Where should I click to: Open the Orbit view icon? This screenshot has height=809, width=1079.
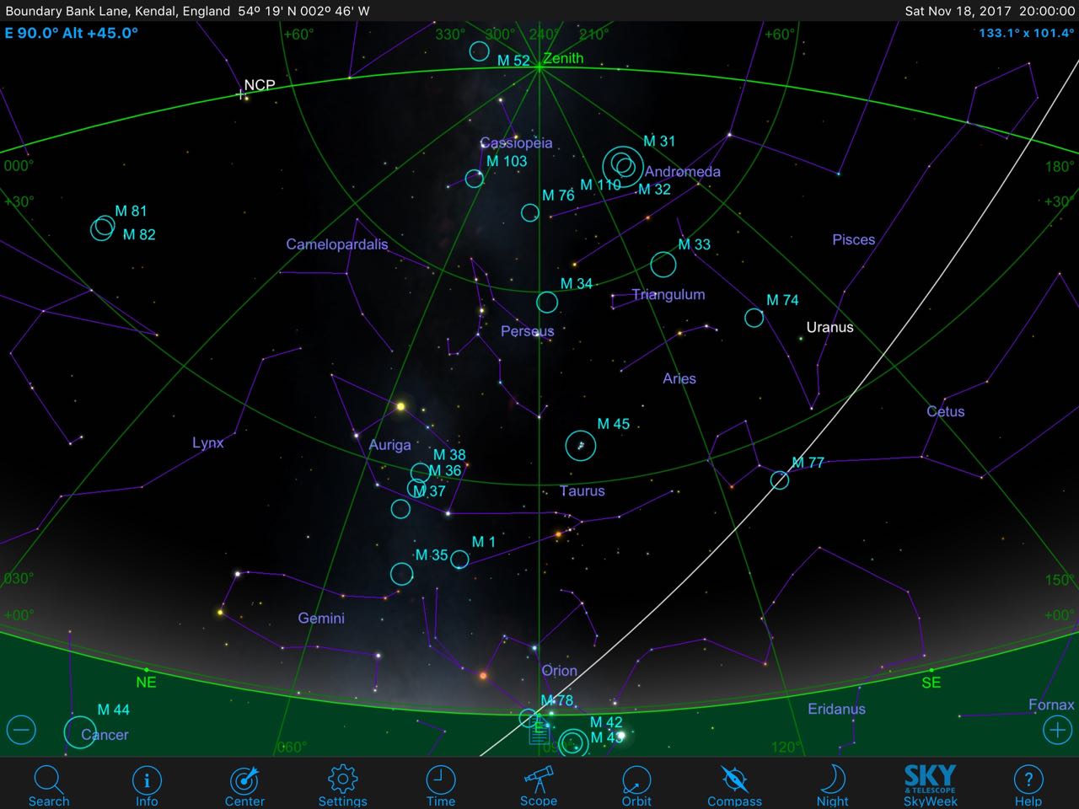pos(636,784)
